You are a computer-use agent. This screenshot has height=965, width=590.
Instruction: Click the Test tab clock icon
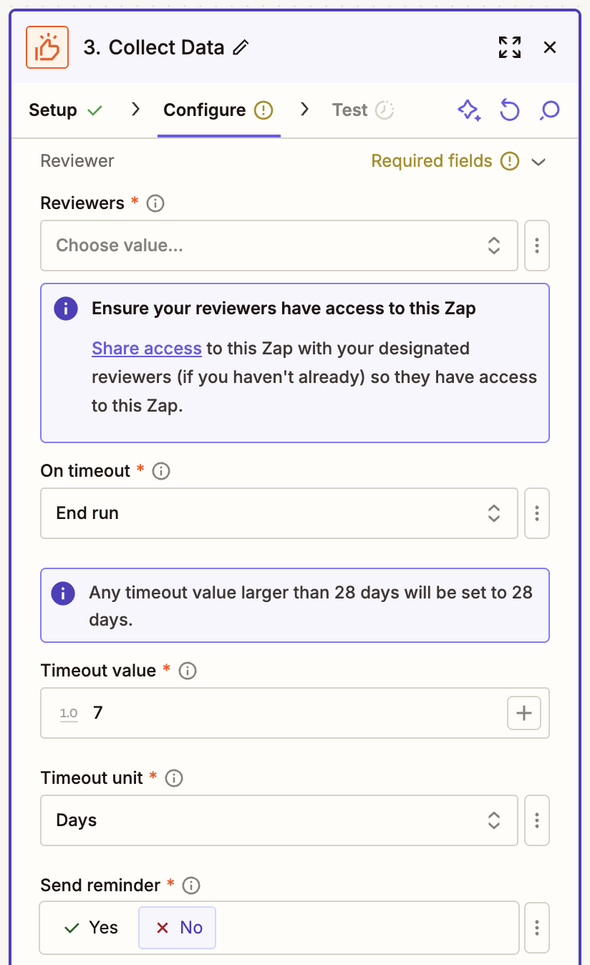[x=385, y=110]
